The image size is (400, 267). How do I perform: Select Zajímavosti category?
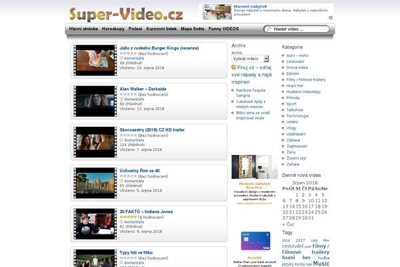[x=297, y=146]
